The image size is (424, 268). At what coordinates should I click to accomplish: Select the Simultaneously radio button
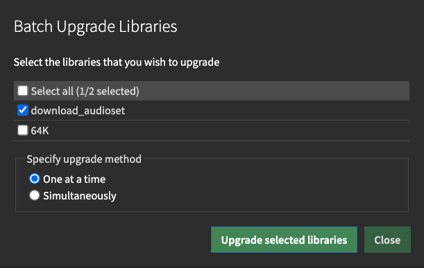(34, 195)
